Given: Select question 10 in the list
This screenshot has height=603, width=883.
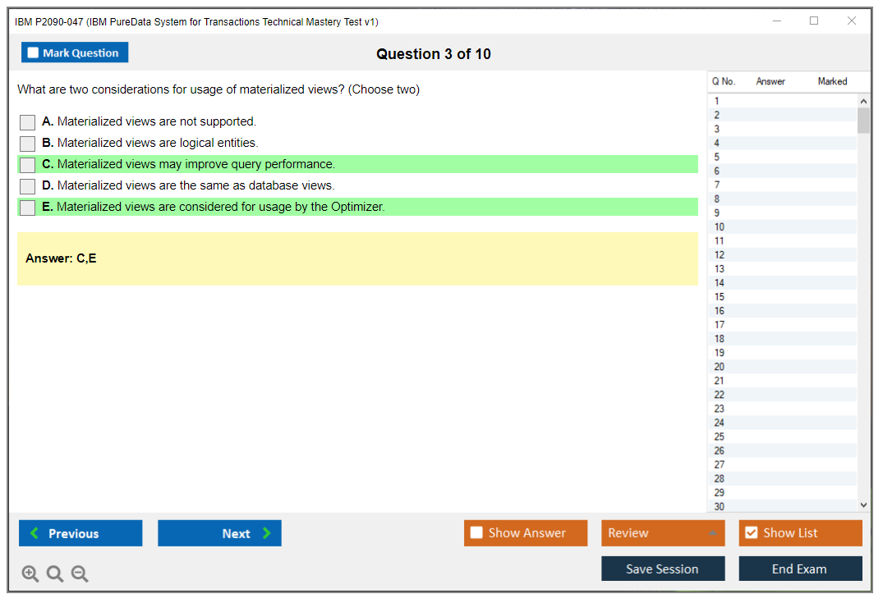Looking at the screenshot, I should tap(720, 227).
